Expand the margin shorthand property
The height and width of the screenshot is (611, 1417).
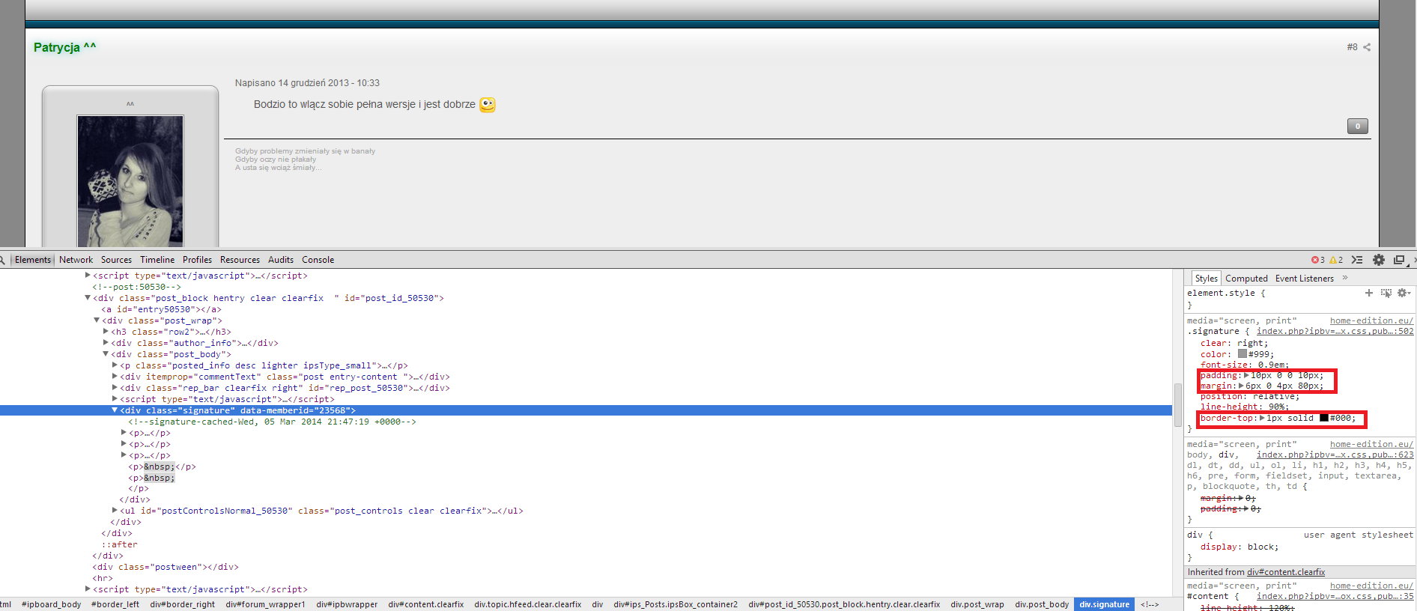pyautogui.click(x=1241, y=386)
